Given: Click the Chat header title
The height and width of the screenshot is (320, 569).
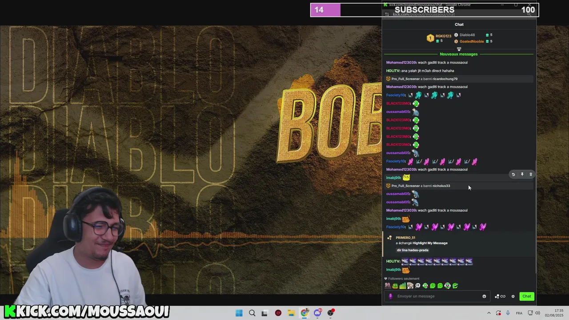Looking at the screenshot, I should click(459, 24).
